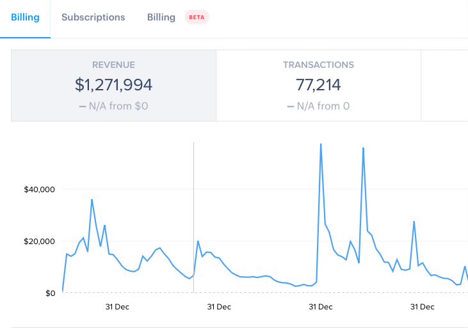Image resolution: width=468 pixels, height=328 pixels.
Task: Click the revenue total $1,271,994
Action: (x=113, y=85)
